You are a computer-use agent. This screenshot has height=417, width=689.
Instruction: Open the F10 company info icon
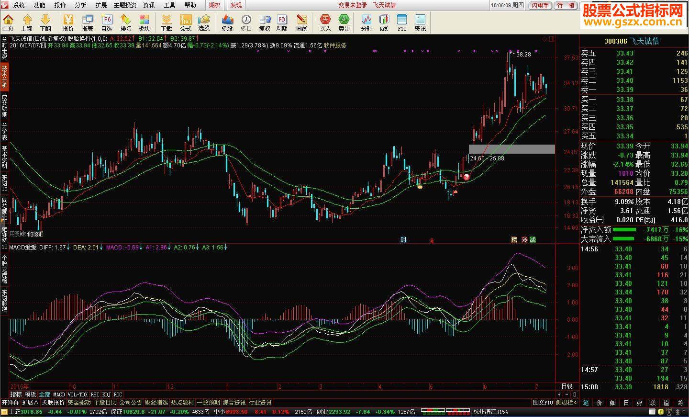click(x=402, y=23)
